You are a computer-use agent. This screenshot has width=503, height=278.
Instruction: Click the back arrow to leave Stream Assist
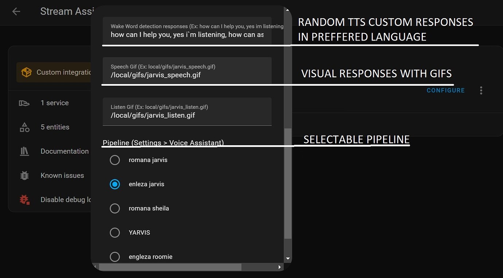point(16,11)
